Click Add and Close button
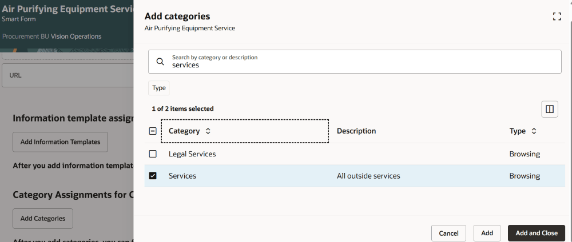The image size is (572, 242). point(537,233)
